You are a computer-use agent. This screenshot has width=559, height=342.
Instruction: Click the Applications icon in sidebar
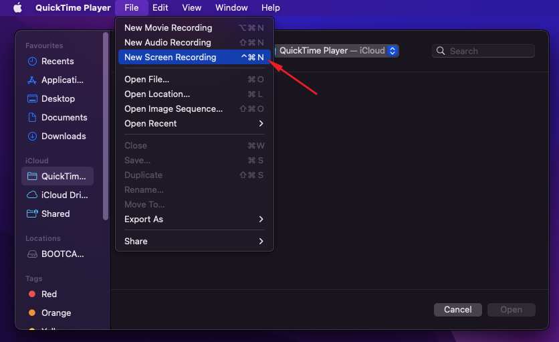32,80
